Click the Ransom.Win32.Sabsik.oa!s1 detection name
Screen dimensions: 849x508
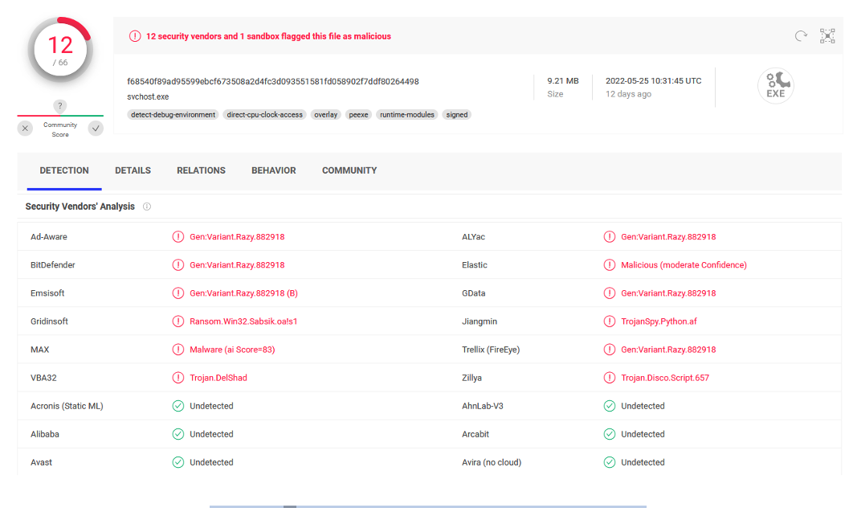tap(243, 322)
